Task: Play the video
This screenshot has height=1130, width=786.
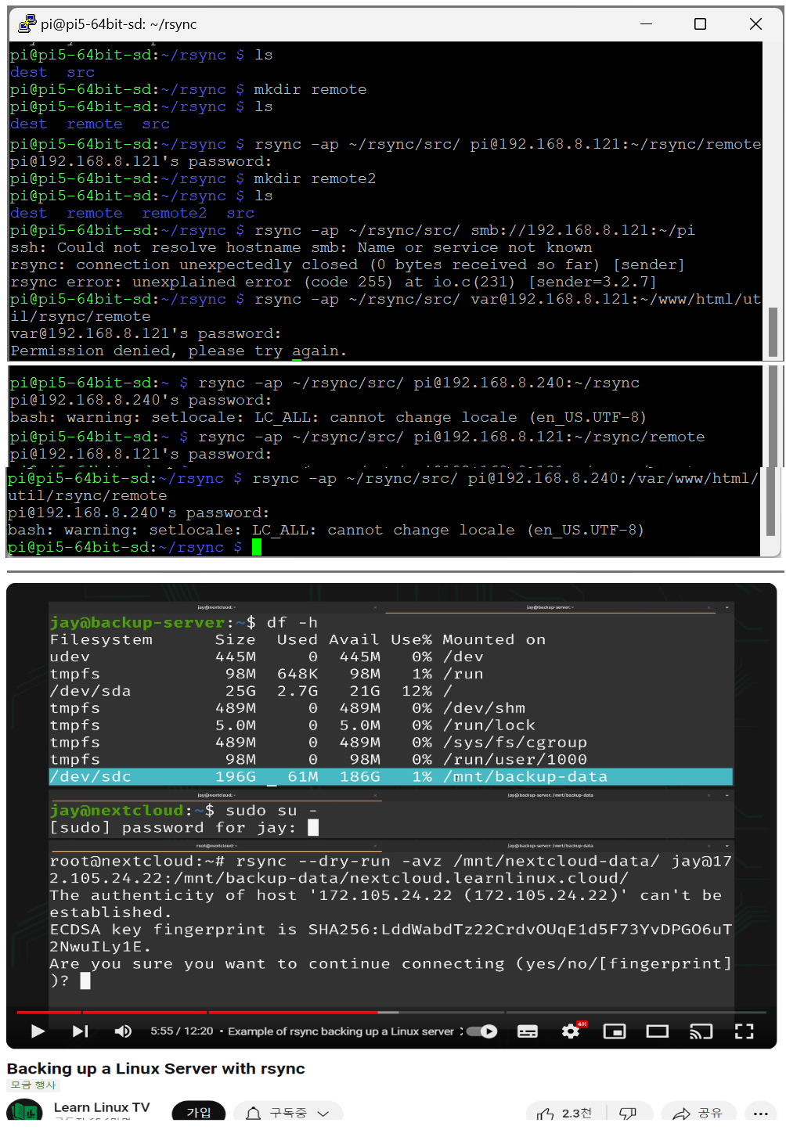Action: click(x=37, y=1031)
